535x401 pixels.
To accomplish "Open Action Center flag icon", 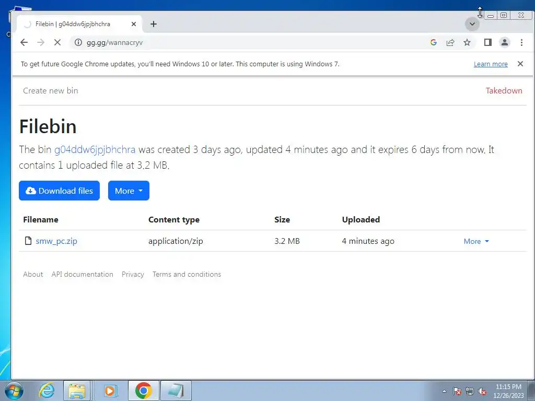I will click(457, 391).
